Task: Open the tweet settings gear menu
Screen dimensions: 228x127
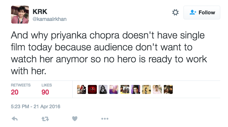Action: [x=175, y=12]
